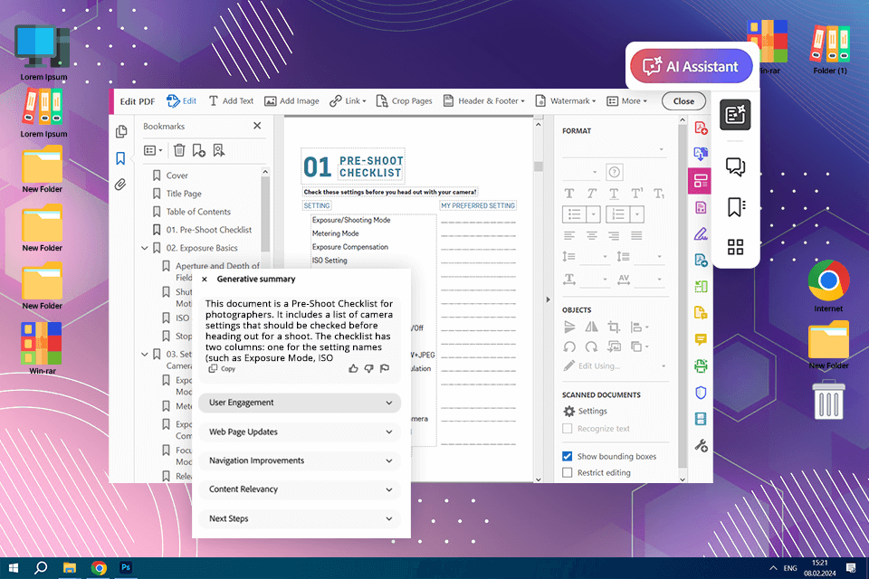Choose the Crop Pages tool
The height and width of the screenshot is (579, 869).
pos(404,100)
